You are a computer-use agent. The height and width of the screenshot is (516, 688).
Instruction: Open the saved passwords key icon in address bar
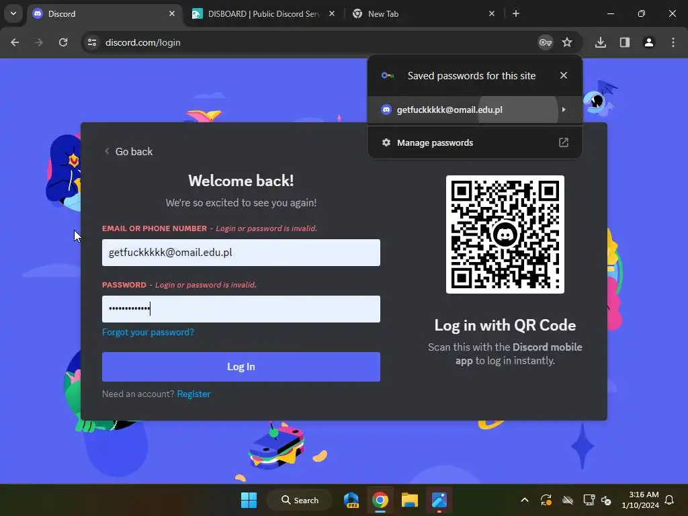[x=546, y=42]
